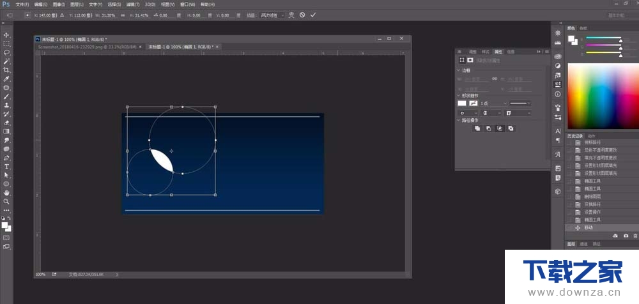Select the 移动 history state

(x=589, y=228)
